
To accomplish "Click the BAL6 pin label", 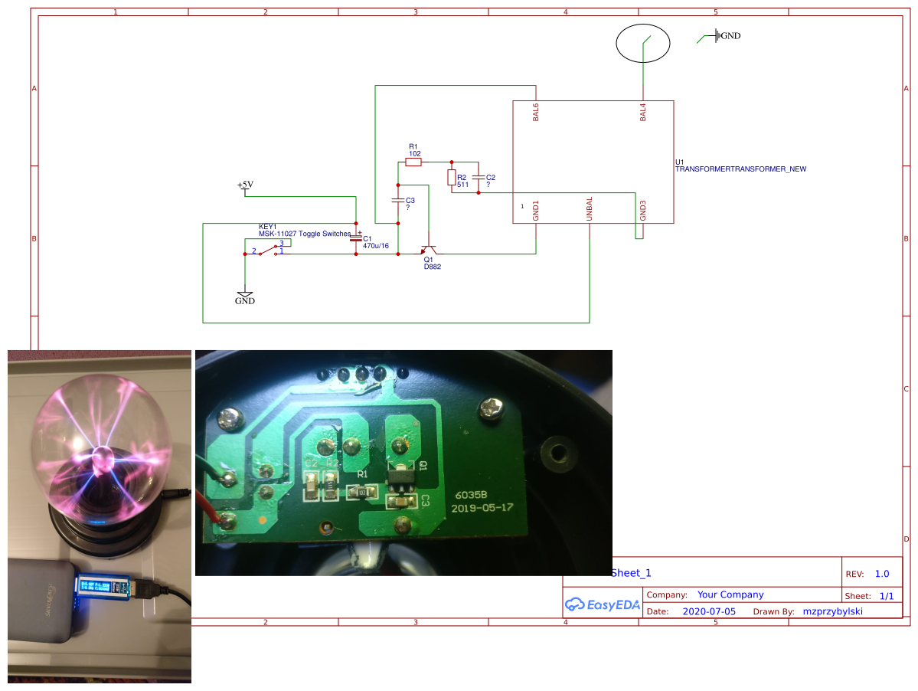I will [536, 113].
